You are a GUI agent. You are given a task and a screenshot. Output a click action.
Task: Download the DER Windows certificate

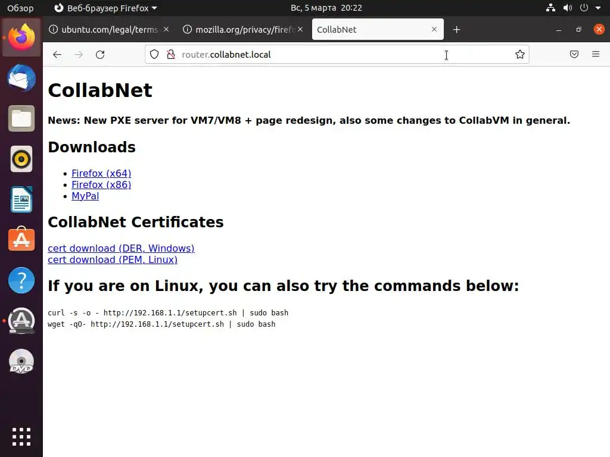121,248
